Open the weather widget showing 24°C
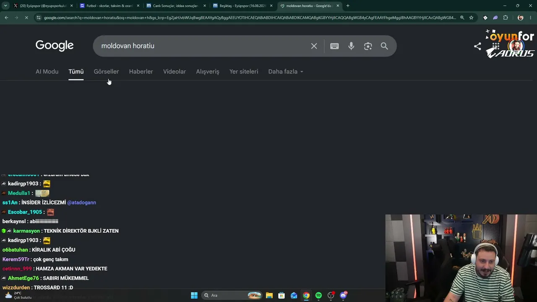The image size is (537, 302). (18, 295)
